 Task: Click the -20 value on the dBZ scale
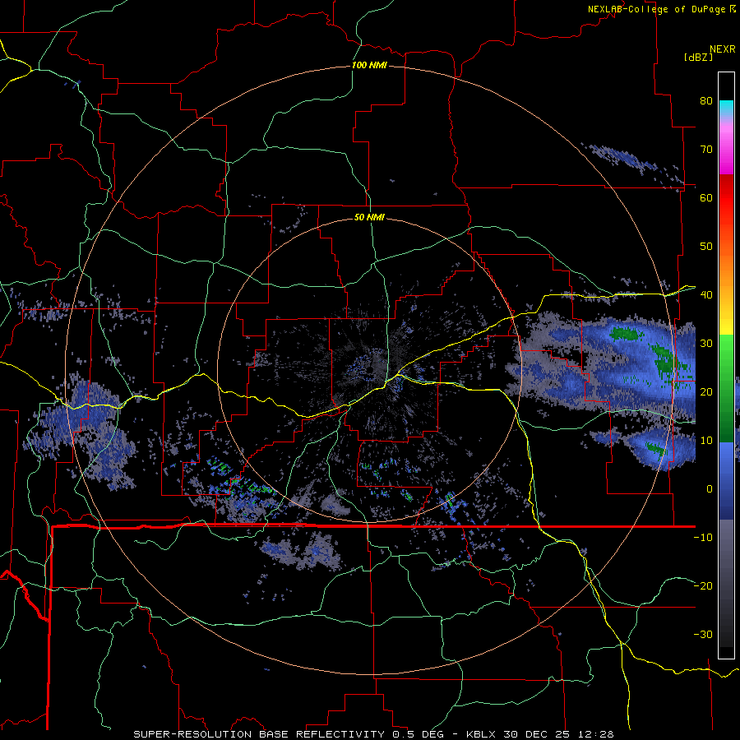click(703, 585)
